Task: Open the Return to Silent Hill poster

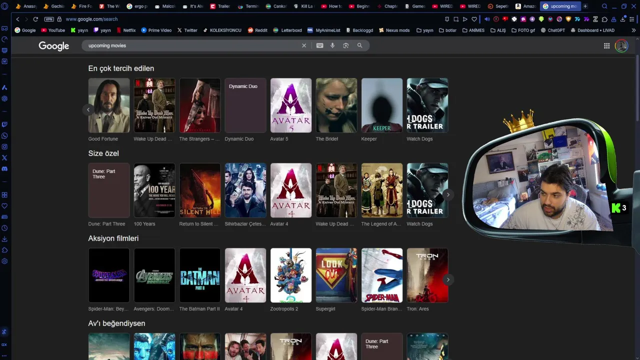Action: [200, 190]
